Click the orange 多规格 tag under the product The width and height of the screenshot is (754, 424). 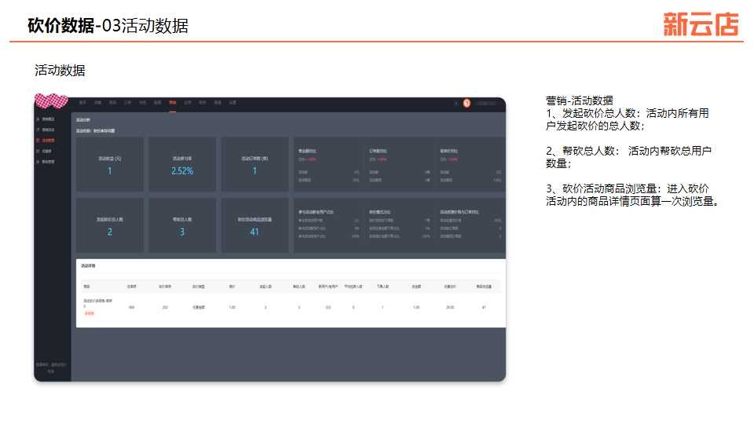89,313
